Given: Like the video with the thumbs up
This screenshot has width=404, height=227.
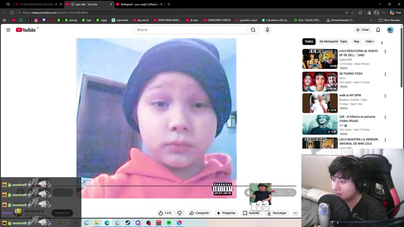Looking at the screenshot, I should click(165, 213).
